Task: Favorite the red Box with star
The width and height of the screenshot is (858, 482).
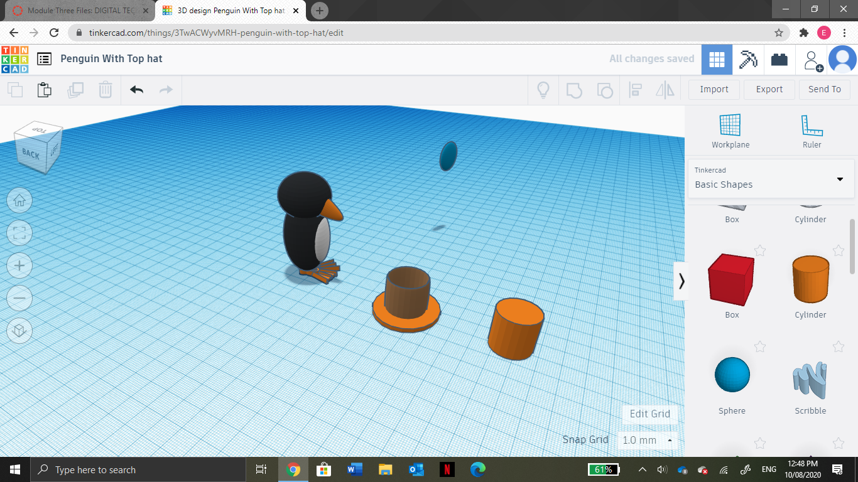Action: pos(760,251)
